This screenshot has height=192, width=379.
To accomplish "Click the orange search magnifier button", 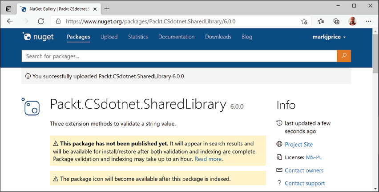I will (344, 56).
